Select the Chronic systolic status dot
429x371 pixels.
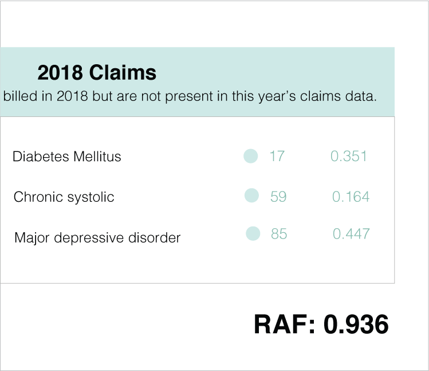251,196
